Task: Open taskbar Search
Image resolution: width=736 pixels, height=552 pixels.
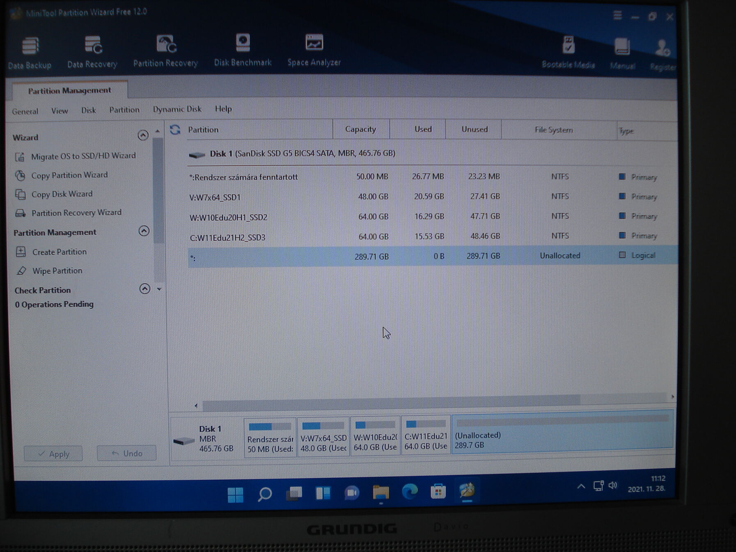Action: (265, 494)
